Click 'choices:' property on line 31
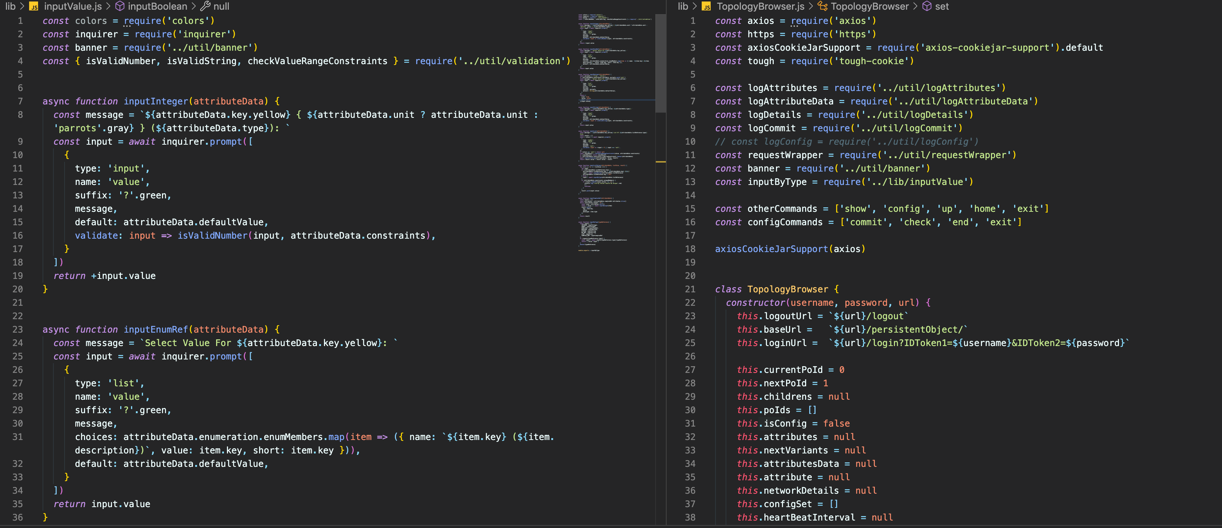 pos(96,437)
